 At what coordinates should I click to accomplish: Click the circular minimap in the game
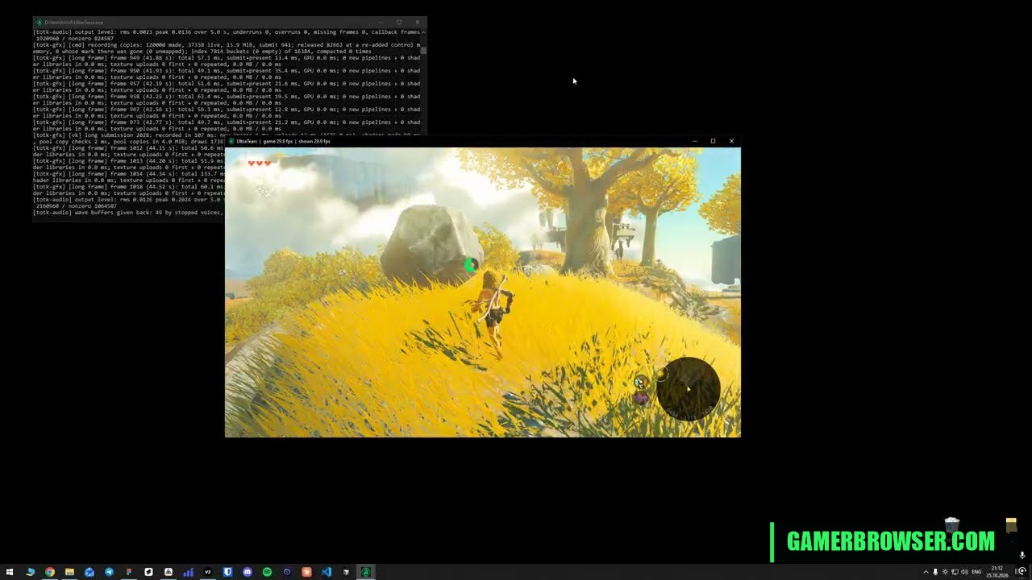click(x=688, y=388)
